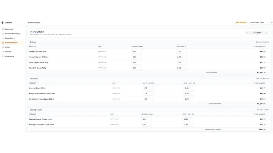The width and height of the screenshot is (273, 153).
Task: Click product name Pineapple Gochujang Glaze 200ml
Action: [x=41, y=124]
